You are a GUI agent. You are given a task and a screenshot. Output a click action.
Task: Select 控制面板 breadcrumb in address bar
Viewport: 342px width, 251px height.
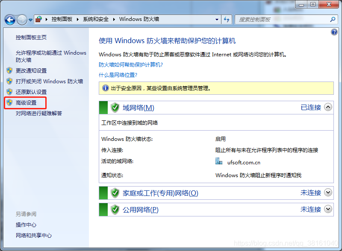tap(62, 19)
